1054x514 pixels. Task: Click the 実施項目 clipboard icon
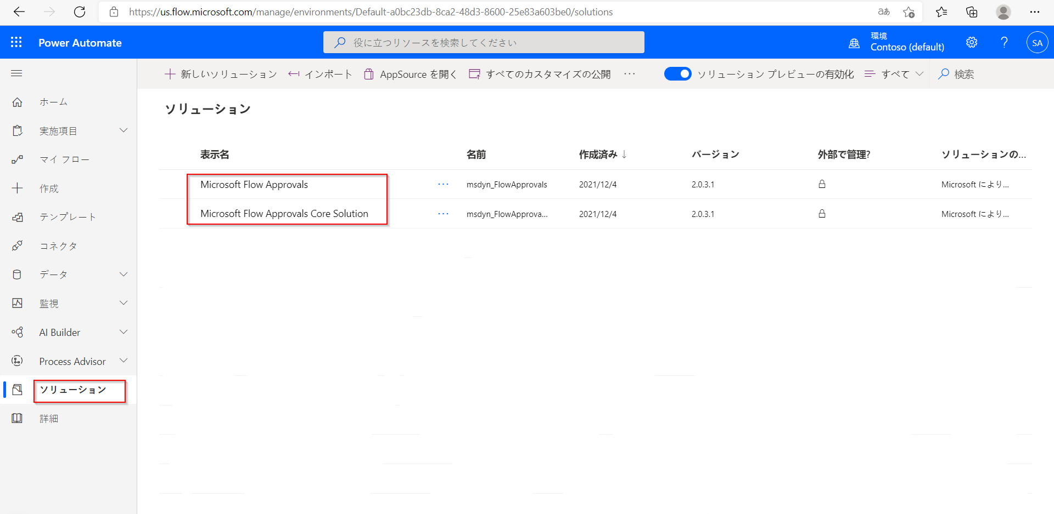(x=17, y=130)
